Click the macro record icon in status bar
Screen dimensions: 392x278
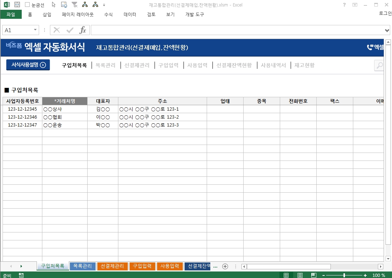[x=21, y=275]
